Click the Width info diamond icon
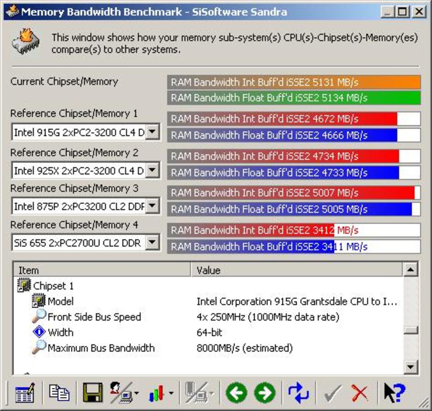This screenshot has height=411, width=432. [39, 332]
